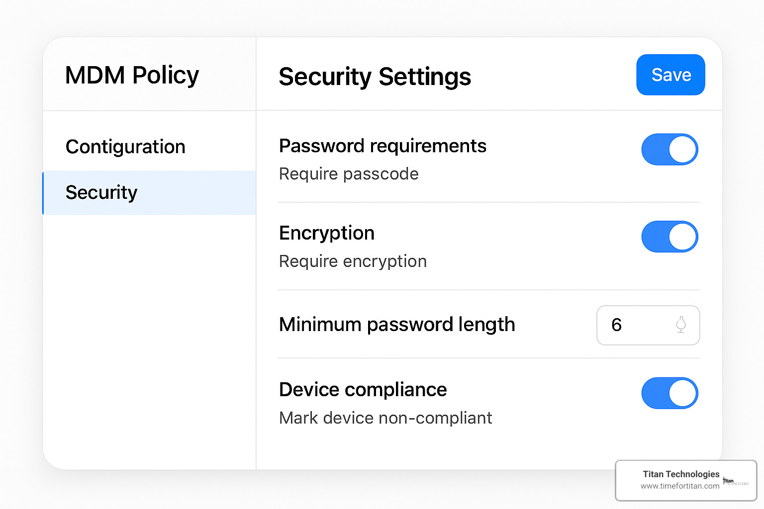Click the Require encryption description text

pos(353,261)
